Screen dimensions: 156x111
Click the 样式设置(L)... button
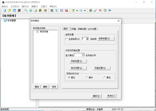78,68
